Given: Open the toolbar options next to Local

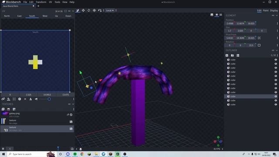Looking at the screenshot, I should pyautogui.click(x=116, y=10).
